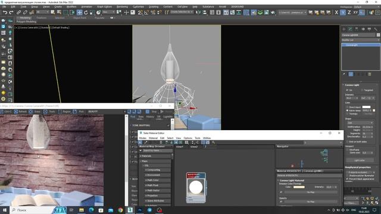Image resolution: width=381 pixels, height=214 pixels.
Task: Open Telegram from the taskbar
Action: coord(149,210)
